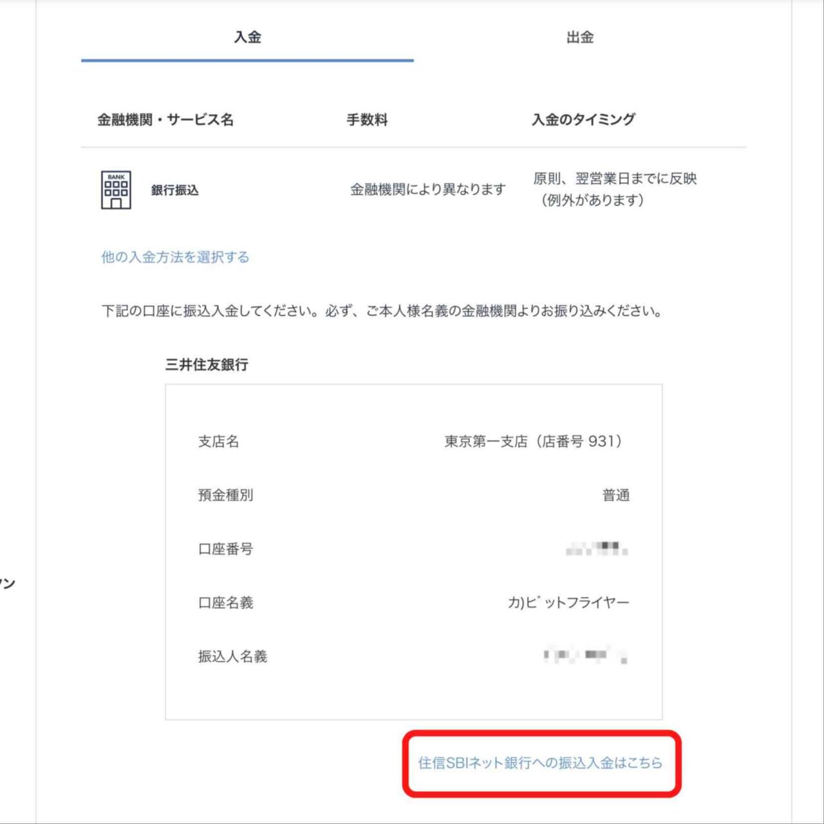The image size is (824, 824).
Task: Click the blurred 口座番号 value
Action: [597, 549]
